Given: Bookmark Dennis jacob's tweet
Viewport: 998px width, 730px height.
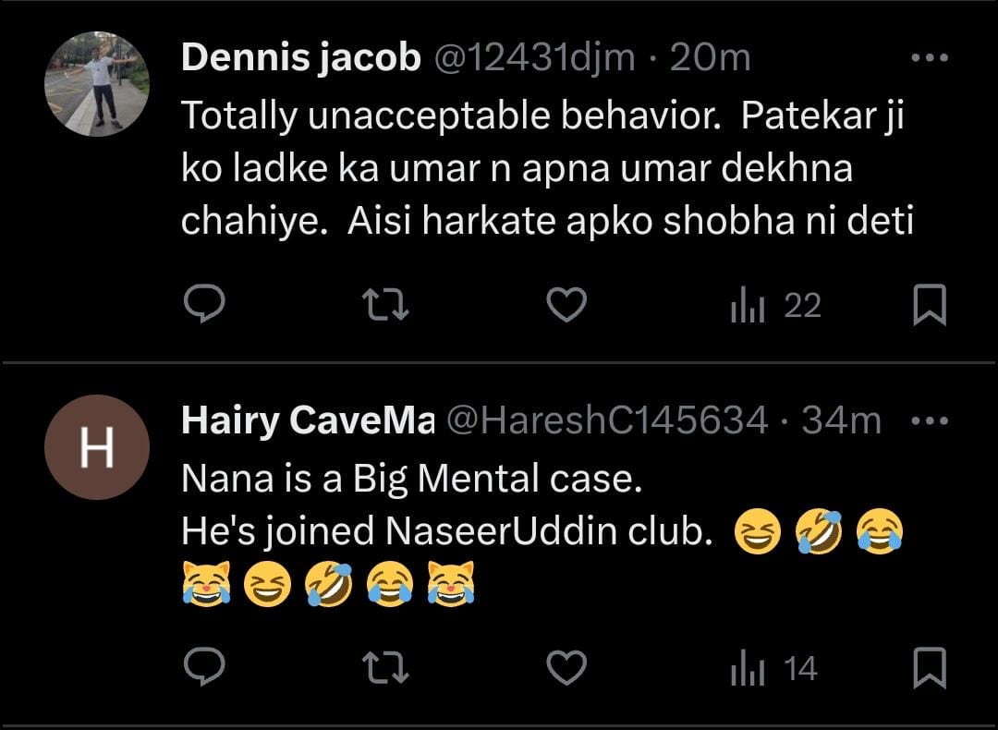Looking at the screenshot, I should pyautogui.click(x=929, y=306).
